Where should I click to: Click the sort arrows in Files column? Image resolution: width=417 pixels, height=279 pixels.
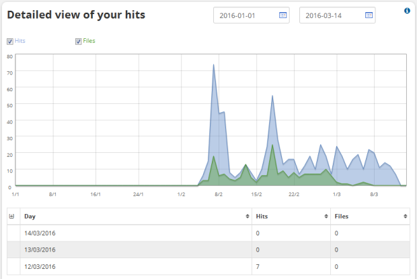tap(405, 217)
